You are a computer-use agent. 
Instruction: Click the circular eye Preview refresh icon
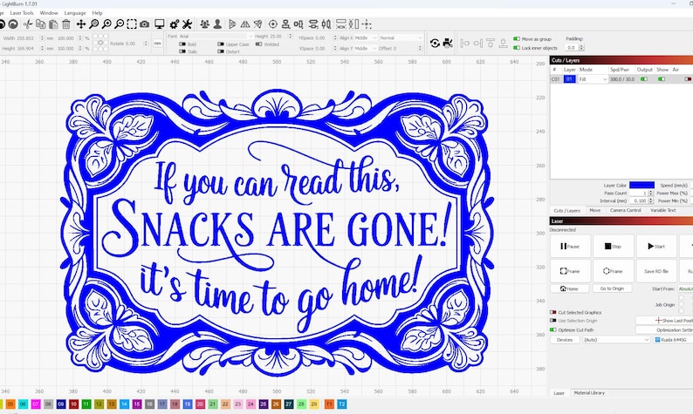[x=435, y=43]
